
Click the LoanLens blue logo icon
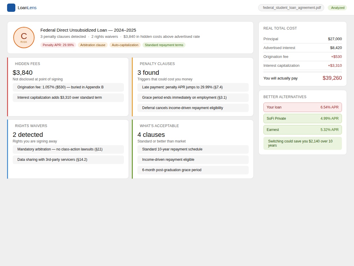pos(11,8)
